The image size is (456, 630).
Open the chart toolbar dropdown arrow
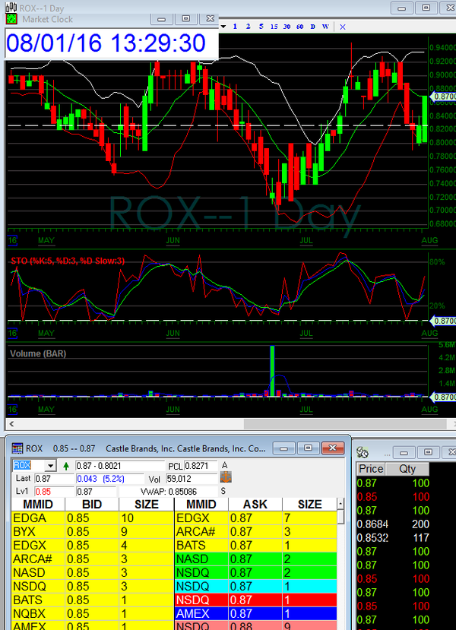[x=223, y=27]
